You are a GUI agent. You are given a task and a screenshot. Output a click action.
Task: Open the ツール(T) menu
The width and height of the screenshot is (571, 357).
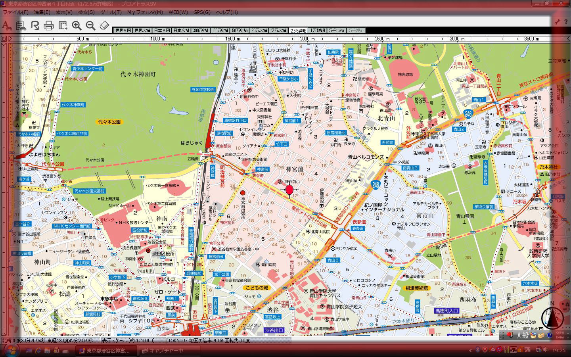[111, 12]
